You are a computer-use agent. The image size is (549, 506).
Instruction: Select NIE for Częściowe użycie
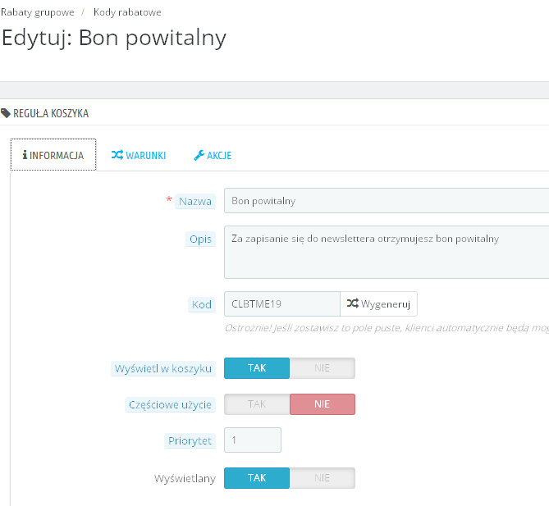pos(323,404)
